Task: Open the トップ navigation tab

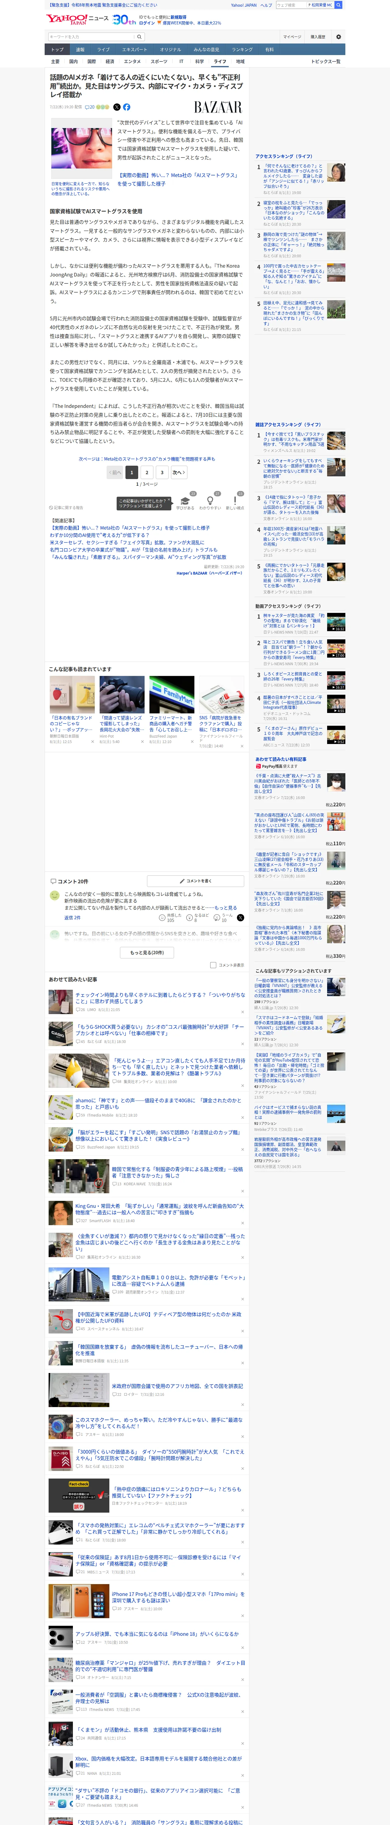Action: click(57, 50)
